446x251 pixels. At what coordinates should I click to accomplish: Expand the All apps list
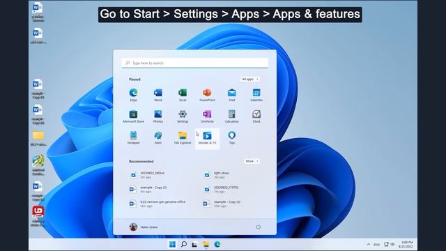(249, 79)
